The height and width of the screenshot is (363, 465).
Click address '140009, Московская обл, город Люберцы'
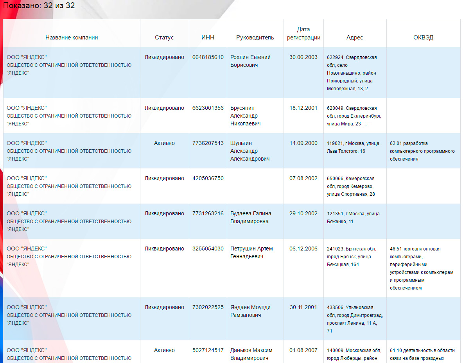point(354,354)
